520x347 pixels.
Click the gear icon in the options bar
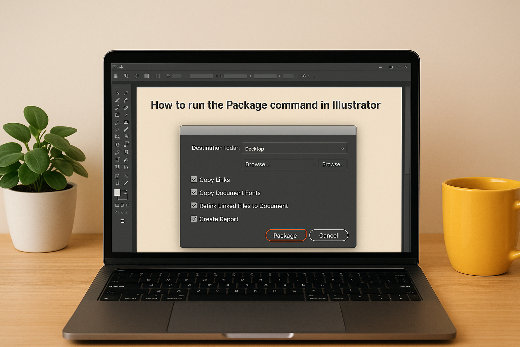click(x=304, y=76)
